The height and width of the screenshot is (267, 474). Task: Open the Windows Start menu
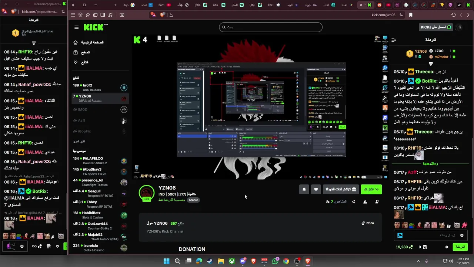[x=167, y=261]
